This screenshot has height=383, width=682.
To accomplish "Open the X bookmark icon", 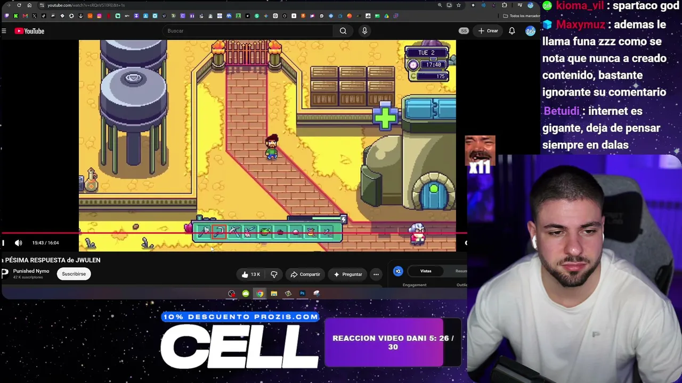I will tap(35, 16).
